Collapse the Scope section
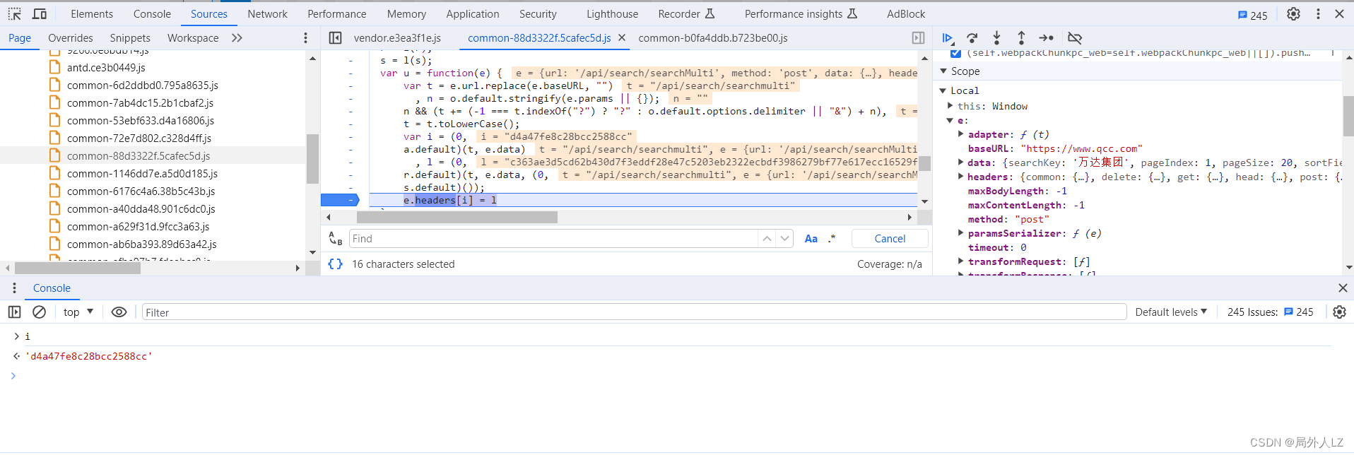The height and width of the screenshot is (455, 1354). tap(943, 71)
